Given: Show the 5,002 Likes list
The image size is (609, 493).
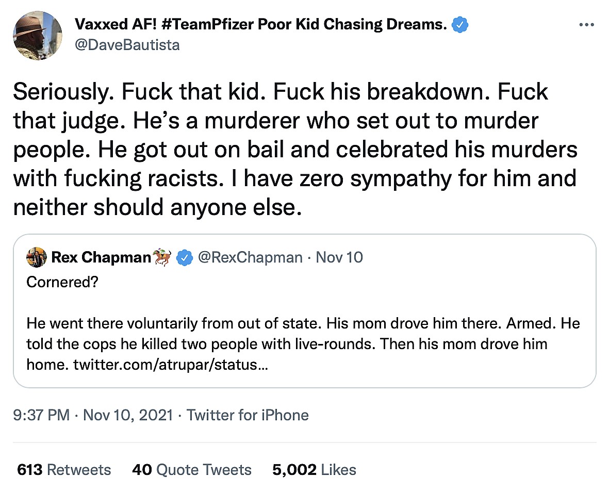Looking at the screenshot, I should coord(314,470).
